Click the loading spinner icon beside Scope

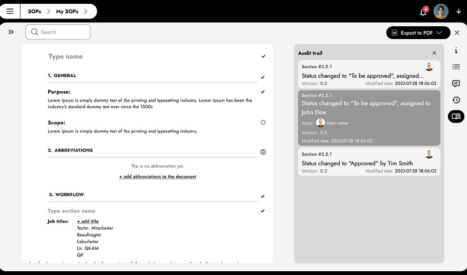coord(263,122)
